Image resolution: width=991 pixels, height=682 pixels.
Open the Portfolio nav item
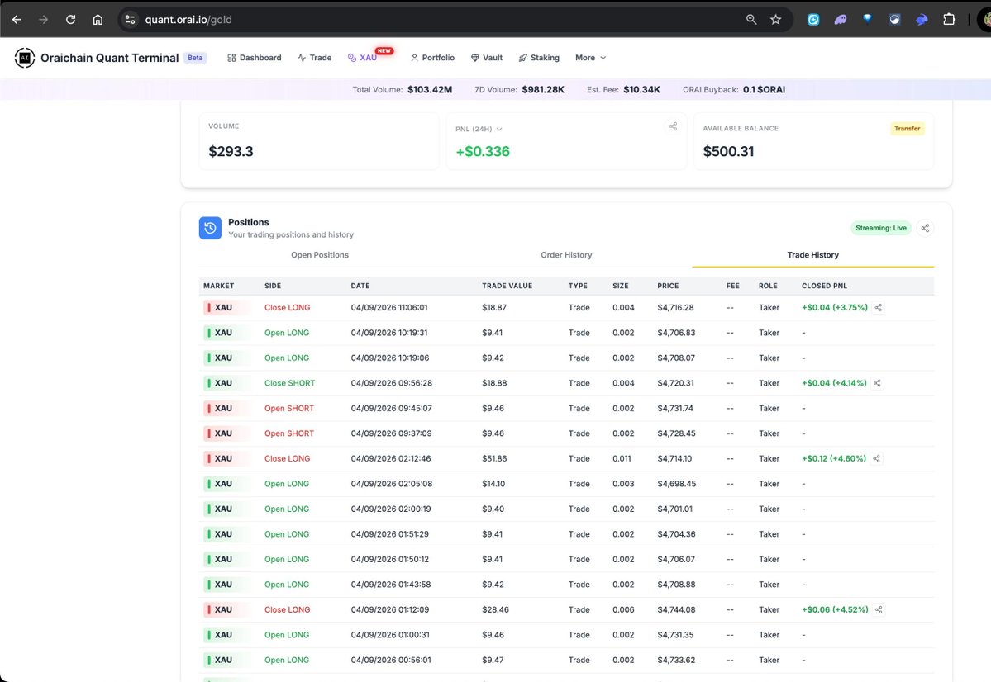point(432,58)
